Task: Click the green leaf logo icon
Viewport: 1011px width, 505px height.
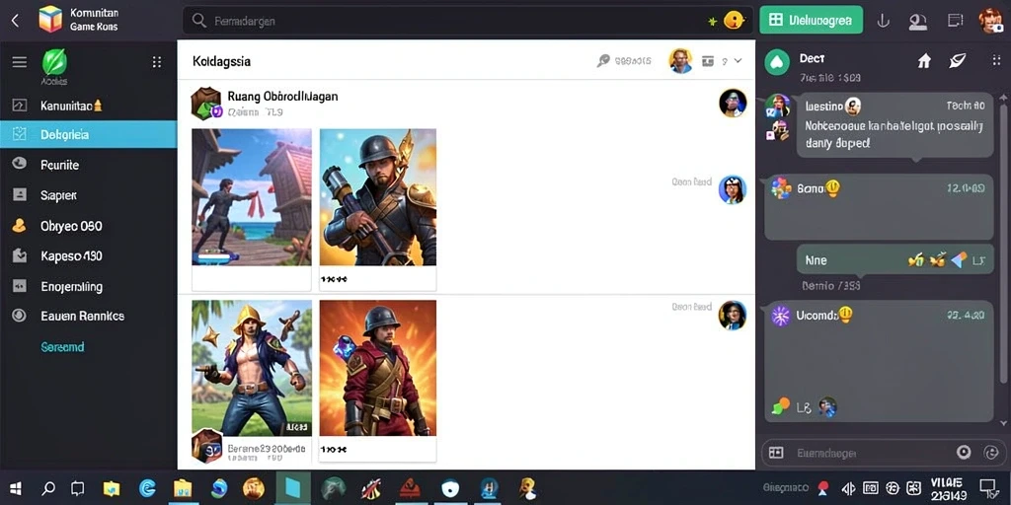Action: click(x=54, y=63)
